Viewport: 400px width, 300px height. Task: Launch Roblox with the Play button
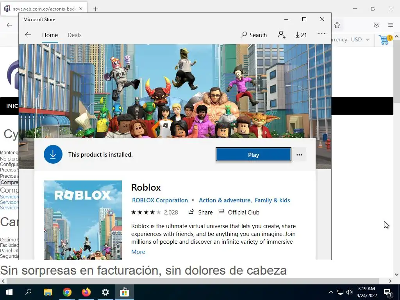[x=253, y=155]
